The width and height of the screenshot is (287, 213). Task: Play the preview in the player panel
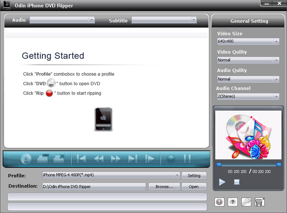pyautogui.click(x=222, y=182)
